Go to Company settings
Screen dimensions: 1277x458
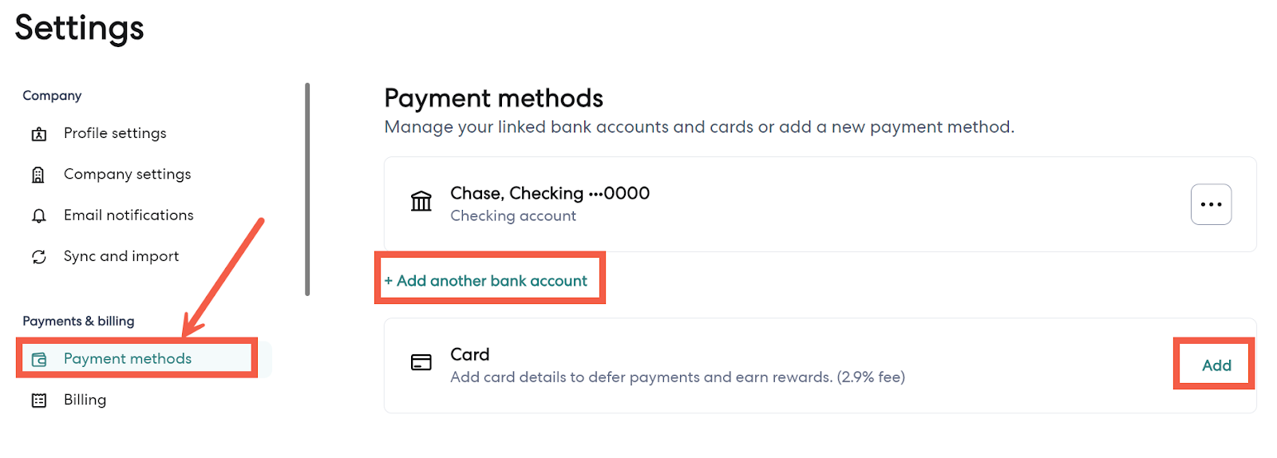point(127,174)
